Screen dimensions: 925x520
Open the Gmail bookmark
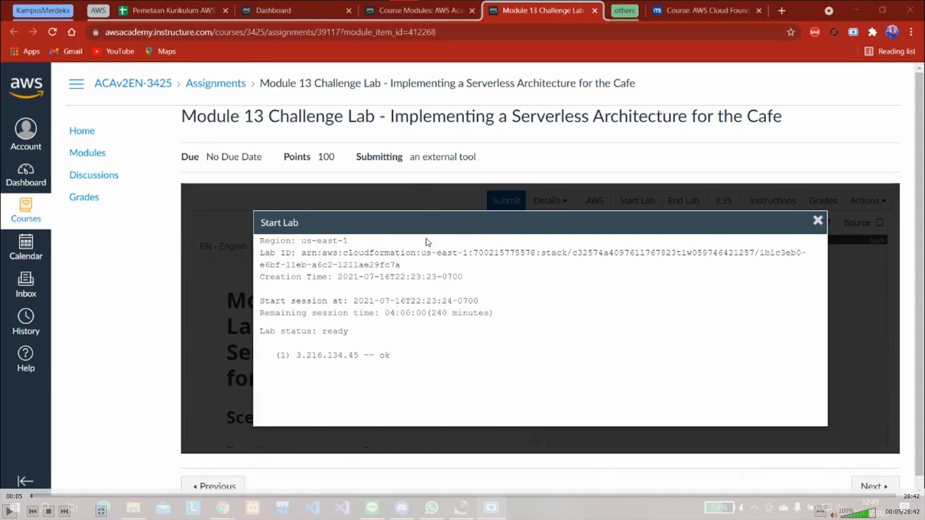(x=65, y=51)
